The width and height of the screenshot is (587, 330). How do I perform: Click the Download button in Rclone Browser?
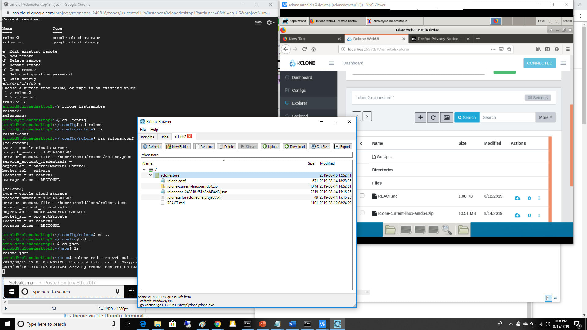295,147
